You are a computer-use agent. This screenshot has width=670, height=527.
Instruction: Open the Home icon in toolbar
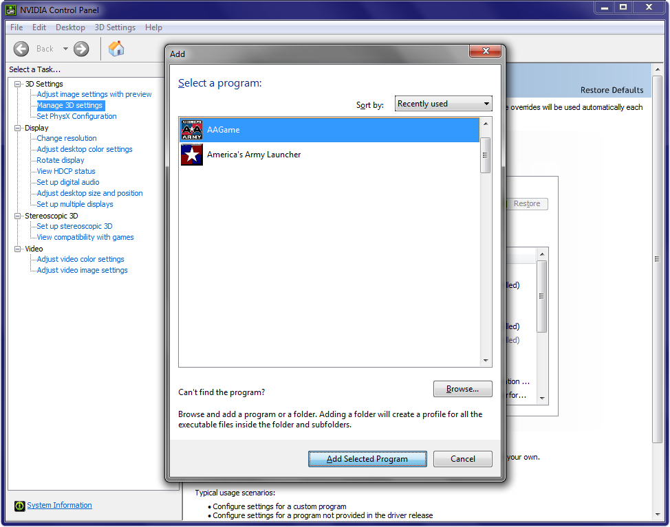(116, 49)
